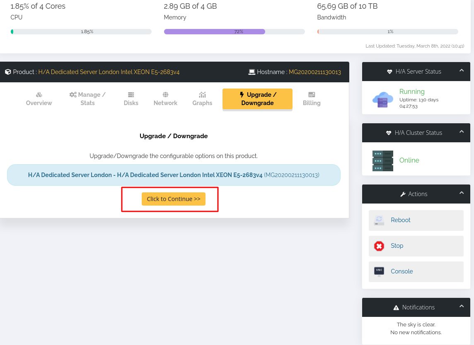The width and height of the screenshot is (474, 345).
Task: Click the Manage gears icon
Action: point(73,95)
